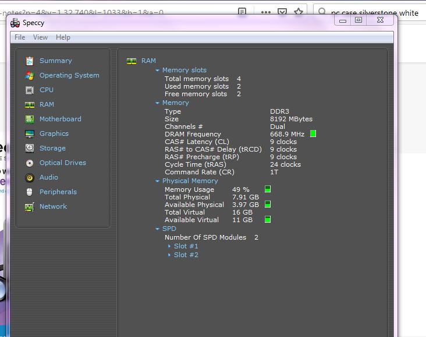Open the Operating System section
This screenshot has width=426, height=337.
(69, 75)
